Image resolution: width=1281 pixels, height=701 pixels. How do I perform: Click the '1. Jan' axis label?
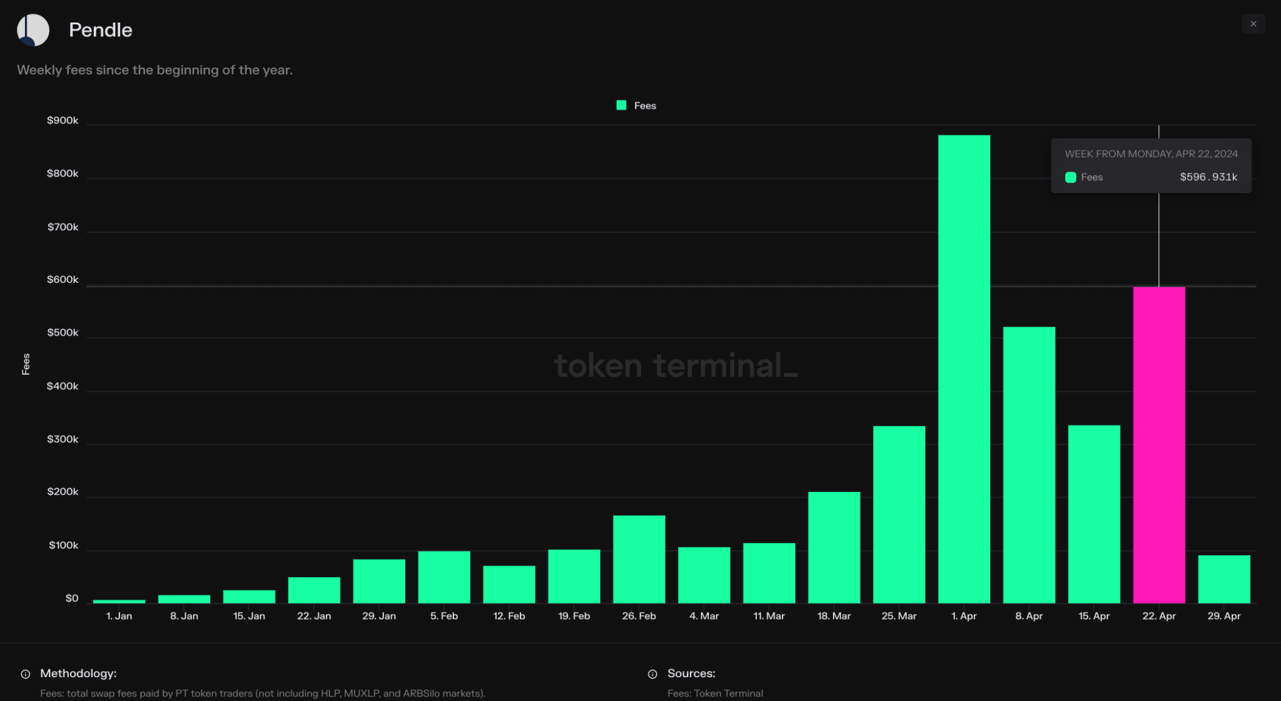pyautogui.click(x=119, y=616)
